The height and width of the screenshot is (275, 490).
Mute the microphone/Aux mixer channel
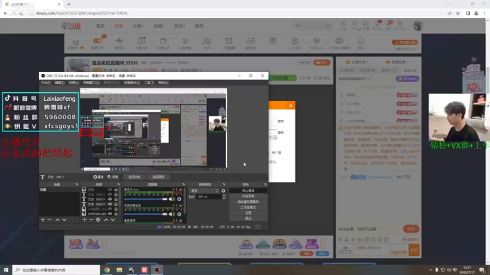point(171,199)
